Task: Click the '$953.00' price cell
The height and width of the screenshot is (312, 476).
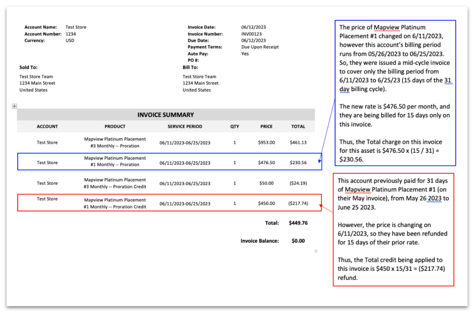Action: coord(267,142)
